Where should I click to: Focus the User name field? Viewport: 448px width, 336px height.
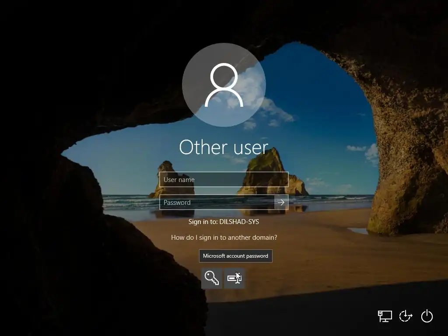pyautogui.click(x=224, y=179)
